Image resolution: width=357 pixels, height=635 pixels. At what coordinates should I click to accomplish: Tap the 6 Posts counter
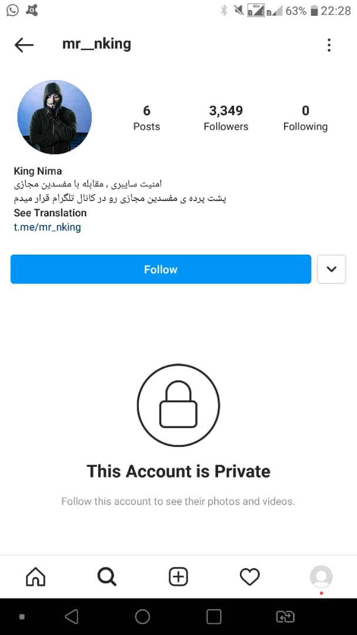point(146,118)
